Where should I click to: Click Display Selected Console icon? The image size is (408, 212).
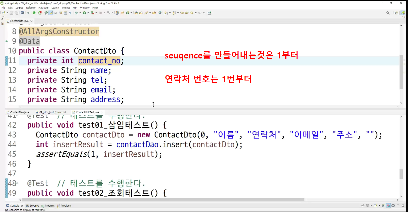(x=368, y=206)
